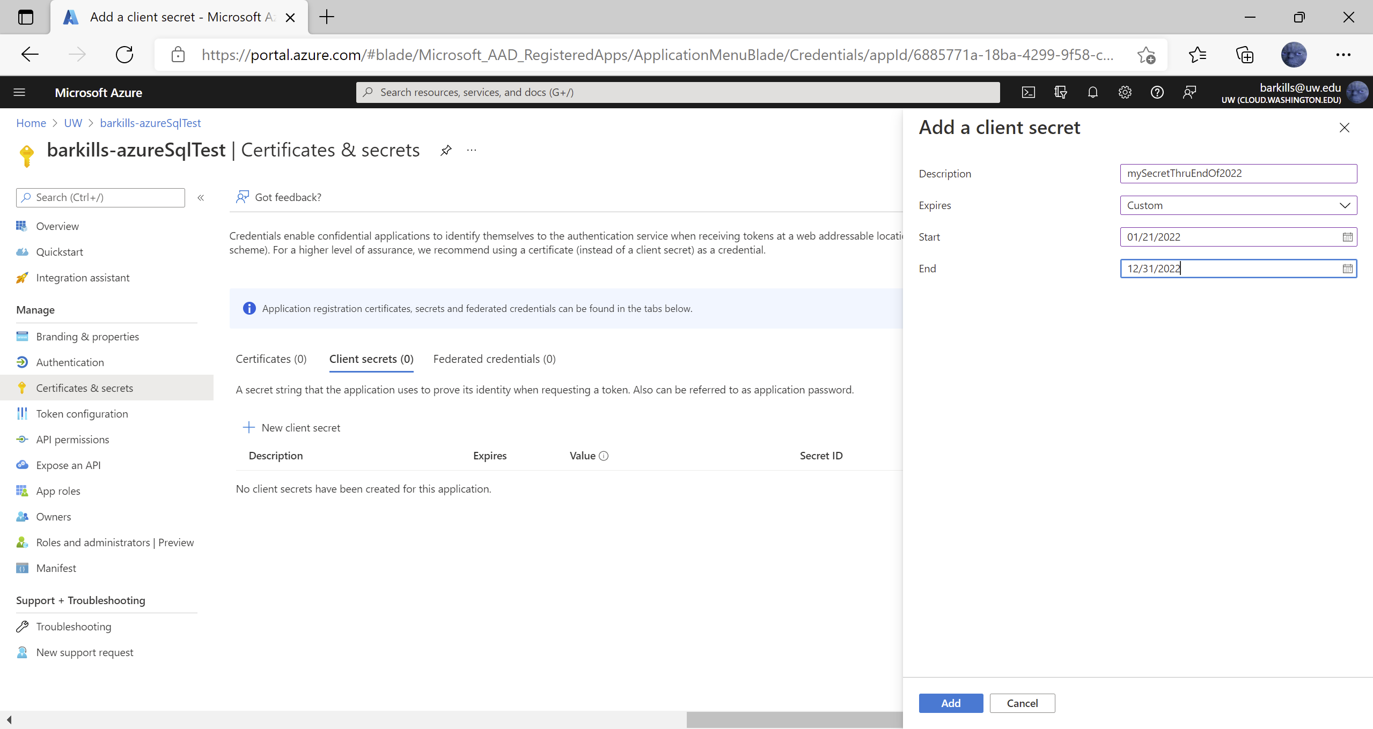
Task: Click the End date field
Action: coord(1238,269)
